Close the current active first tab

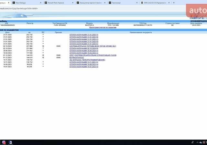pos(9,3)
